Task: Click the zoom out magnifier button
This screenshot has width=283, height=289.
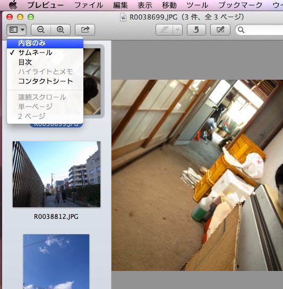Action: point(41,30)
